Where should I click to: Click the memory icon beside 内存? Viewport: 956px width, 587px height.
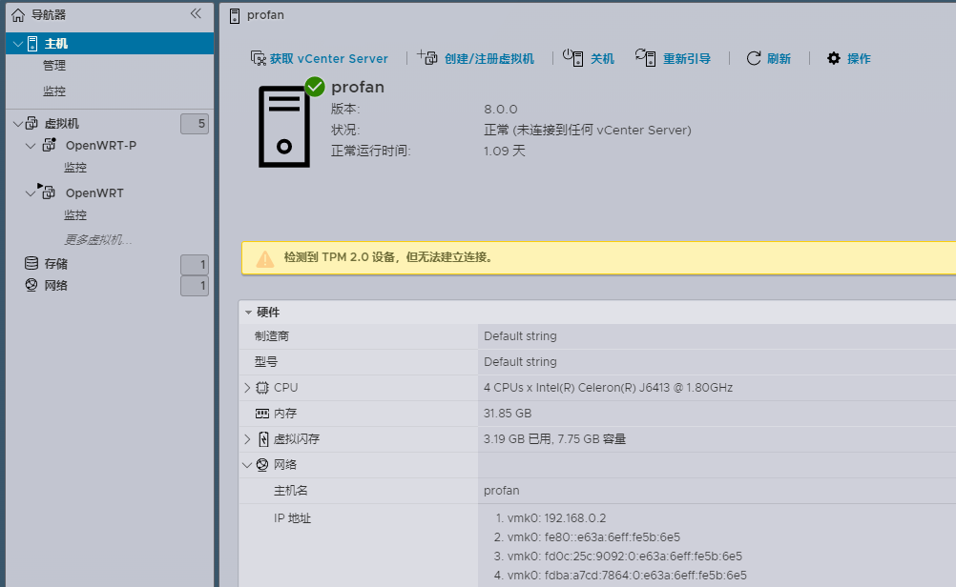tap(262, 414)
